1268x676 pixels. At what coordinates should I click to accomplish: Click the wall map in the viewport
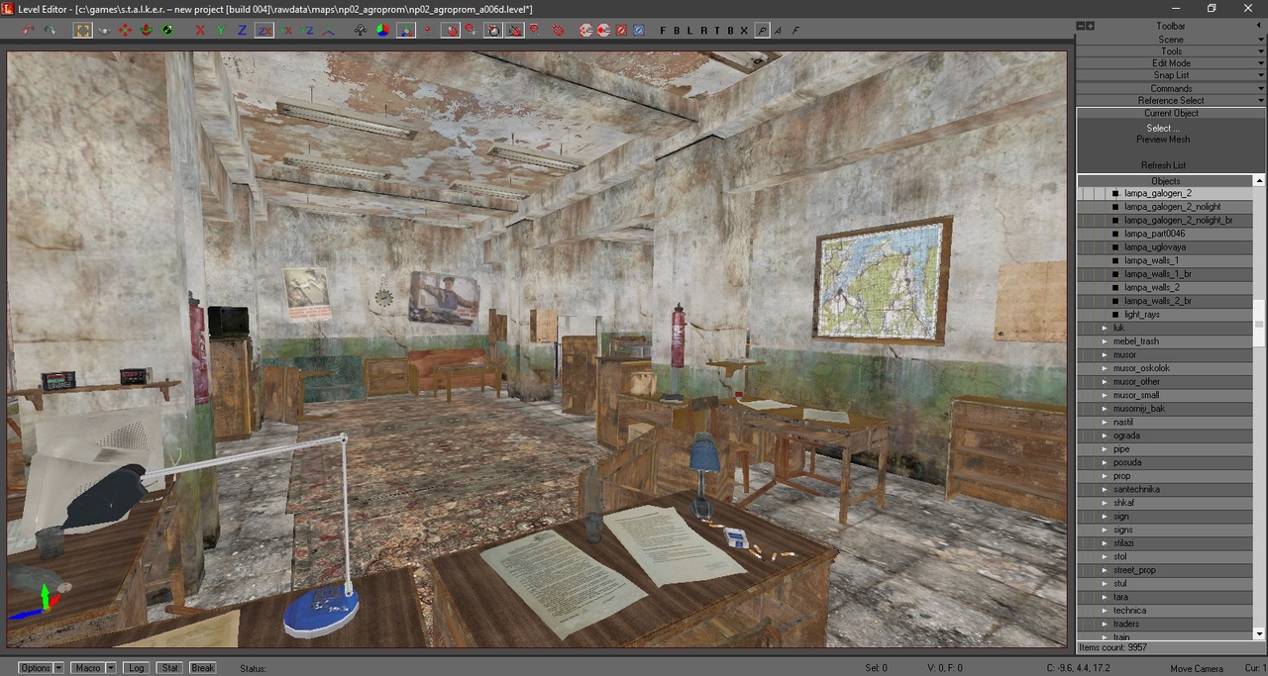(882, 283)
